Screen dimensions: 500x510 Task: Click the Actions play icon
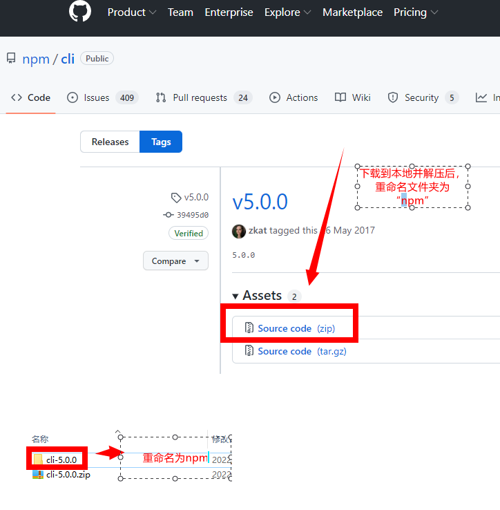click(x=275, y=97)
